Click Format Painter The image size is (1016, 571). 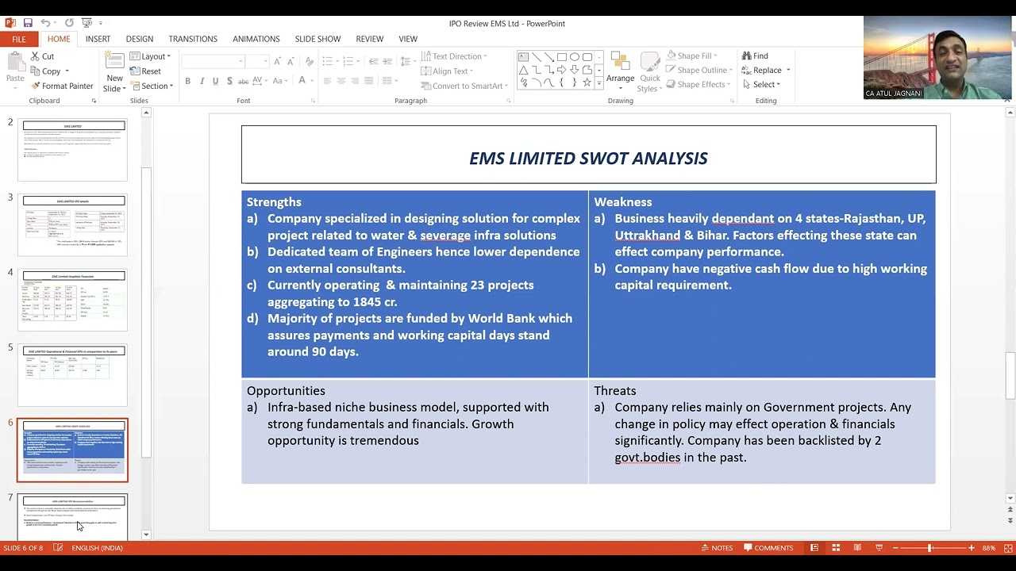[x=61, y=86]
